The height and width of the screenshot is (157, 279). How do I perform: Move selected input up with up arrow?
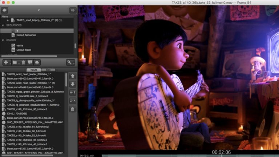[73, 76]
